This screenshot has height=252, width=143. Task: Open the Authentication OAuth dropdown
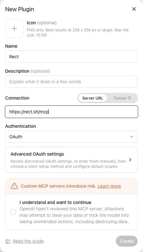pos(71,137)
